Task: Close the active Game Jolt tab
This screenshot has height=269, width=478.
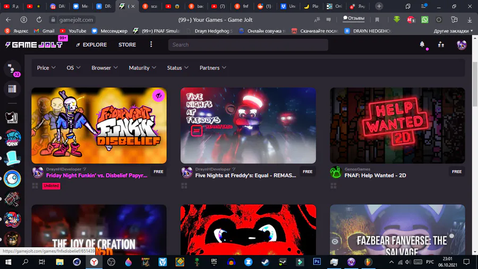Action: tap(133, 6)
